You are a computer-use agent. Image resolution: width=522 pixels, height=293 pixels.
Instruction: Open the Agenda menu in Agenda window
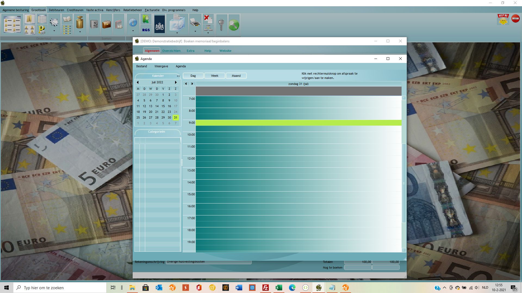(x=181, y=66)
